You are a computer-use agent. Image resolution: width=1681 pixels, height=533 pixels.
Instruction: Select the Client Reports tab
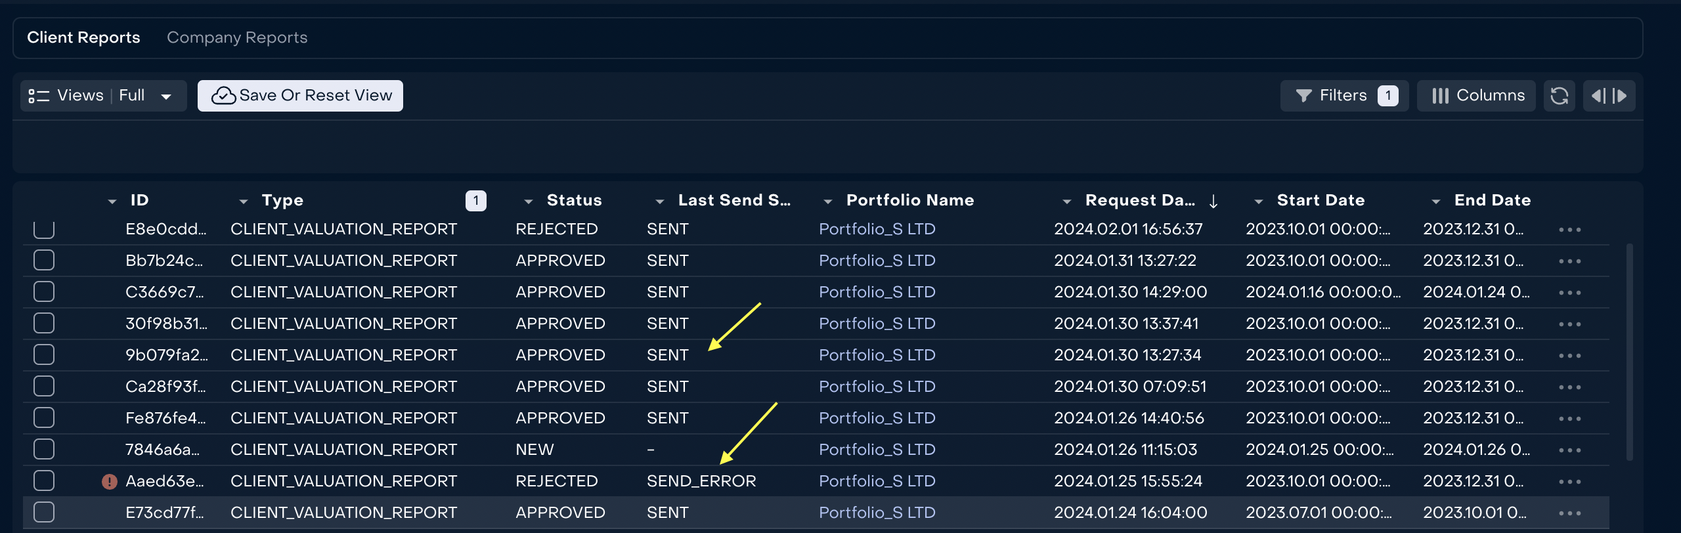pos(83,37)
